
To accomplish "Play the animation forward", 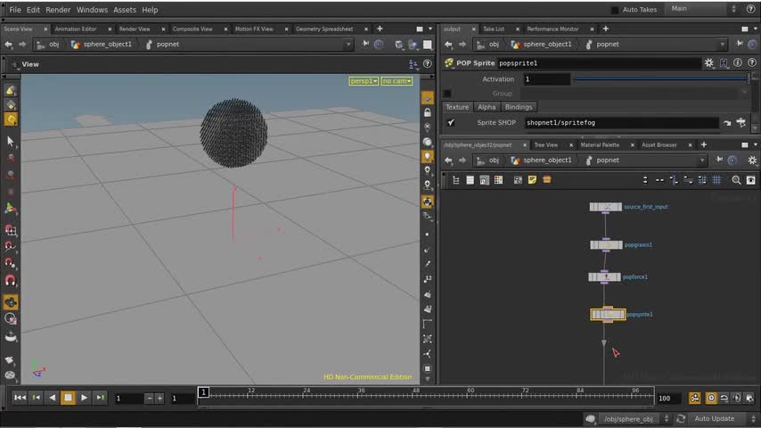I will pyautogui.click(x=84, y=398).
